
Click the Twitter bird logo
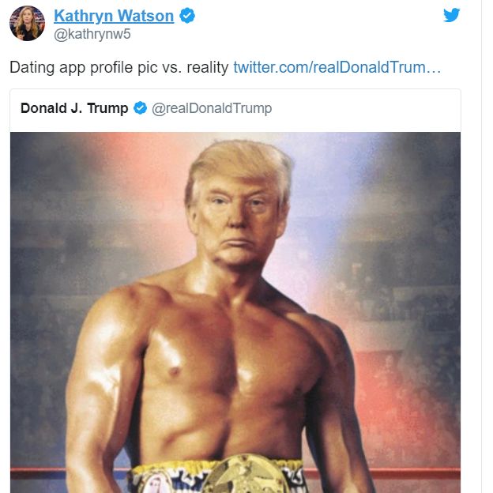pos(451,15)
